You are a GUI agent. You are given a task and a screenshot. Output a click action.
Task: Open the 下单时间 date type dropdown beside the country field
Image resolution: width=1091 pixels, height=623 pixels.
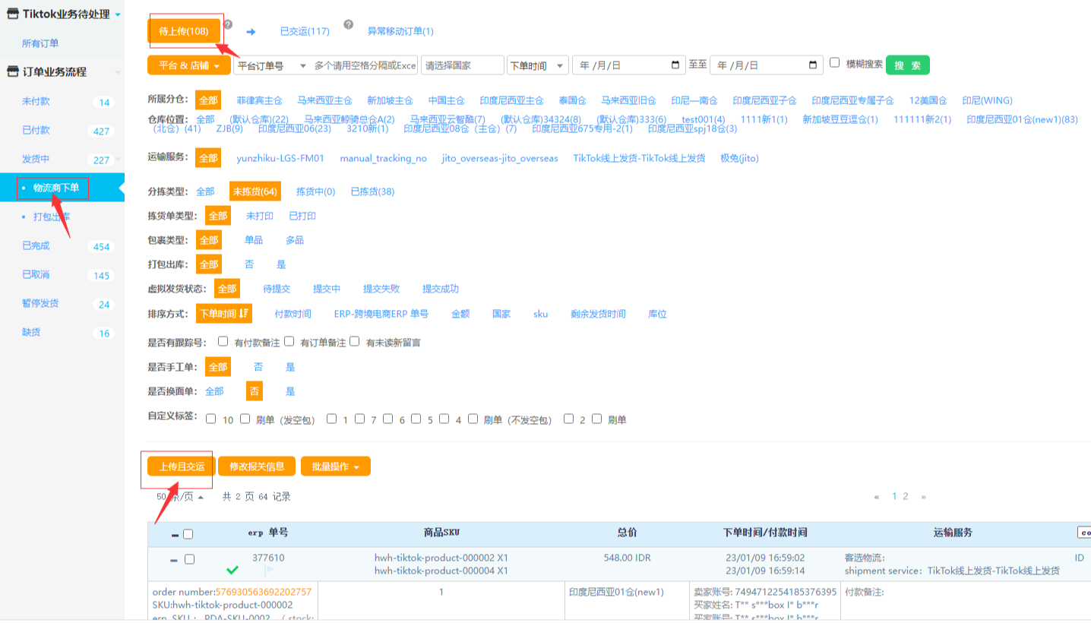pyautogui.click(x=538, y=66)
